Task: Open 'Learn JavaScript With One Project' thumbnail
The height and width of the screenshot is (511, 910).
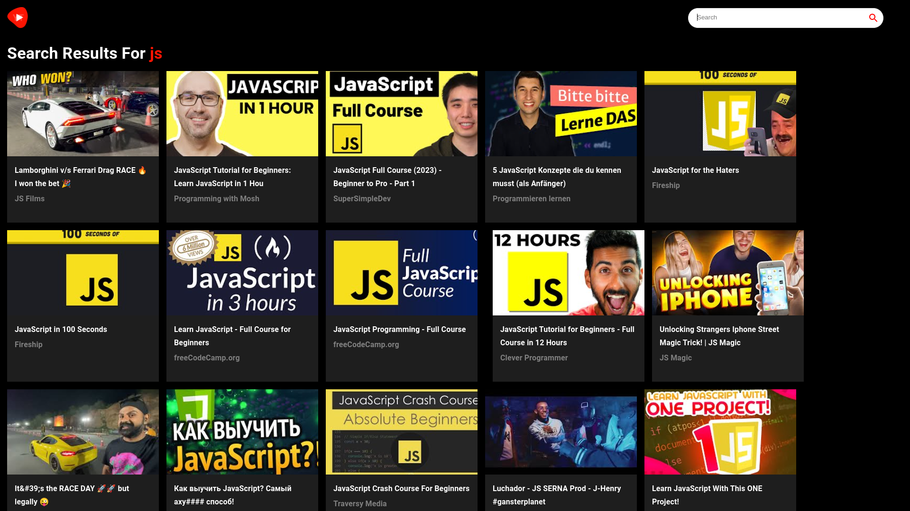Action: [x=720, y=432]
